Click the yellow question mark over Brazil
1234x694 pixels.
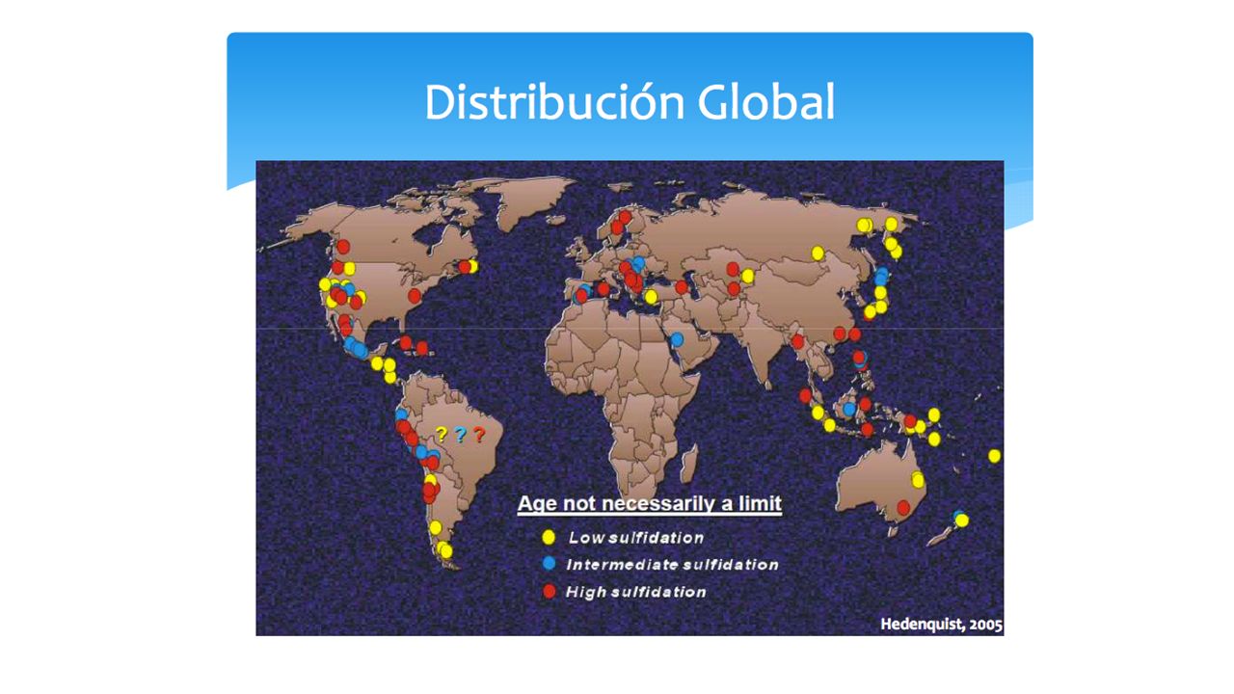[x=442, y=435]
